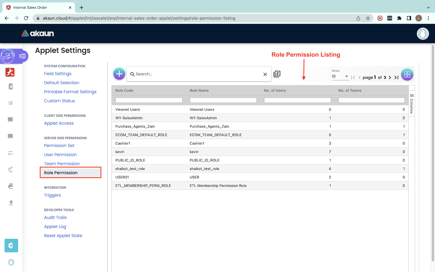
Task: Open the Rows per page dropdown
Action: tap(340, 76)
